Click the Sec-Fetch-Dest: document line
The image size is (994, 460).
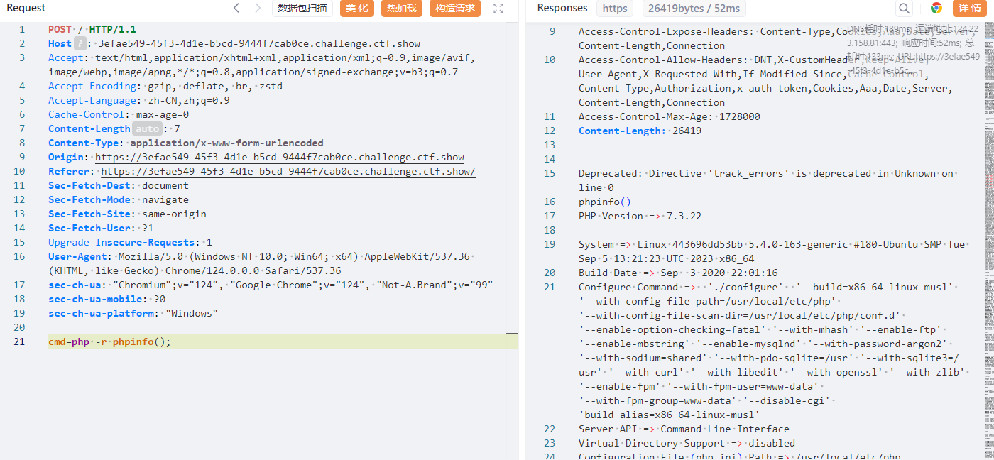point(119,185)
